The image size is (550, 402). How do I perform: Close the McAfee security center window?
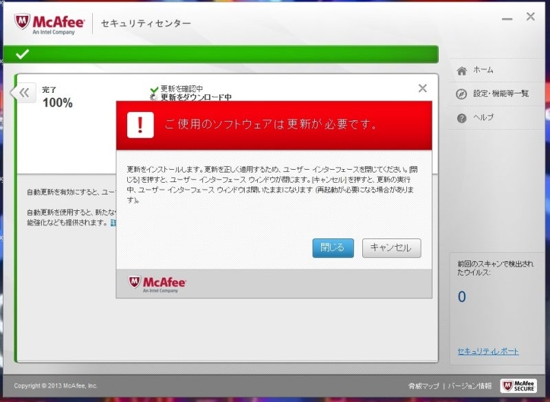click(530, 16)
